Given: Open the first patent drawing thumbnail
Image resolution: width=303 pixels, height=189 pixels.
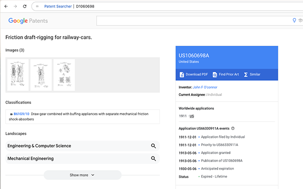Looking at the screenshot, I should coord(18,75).
